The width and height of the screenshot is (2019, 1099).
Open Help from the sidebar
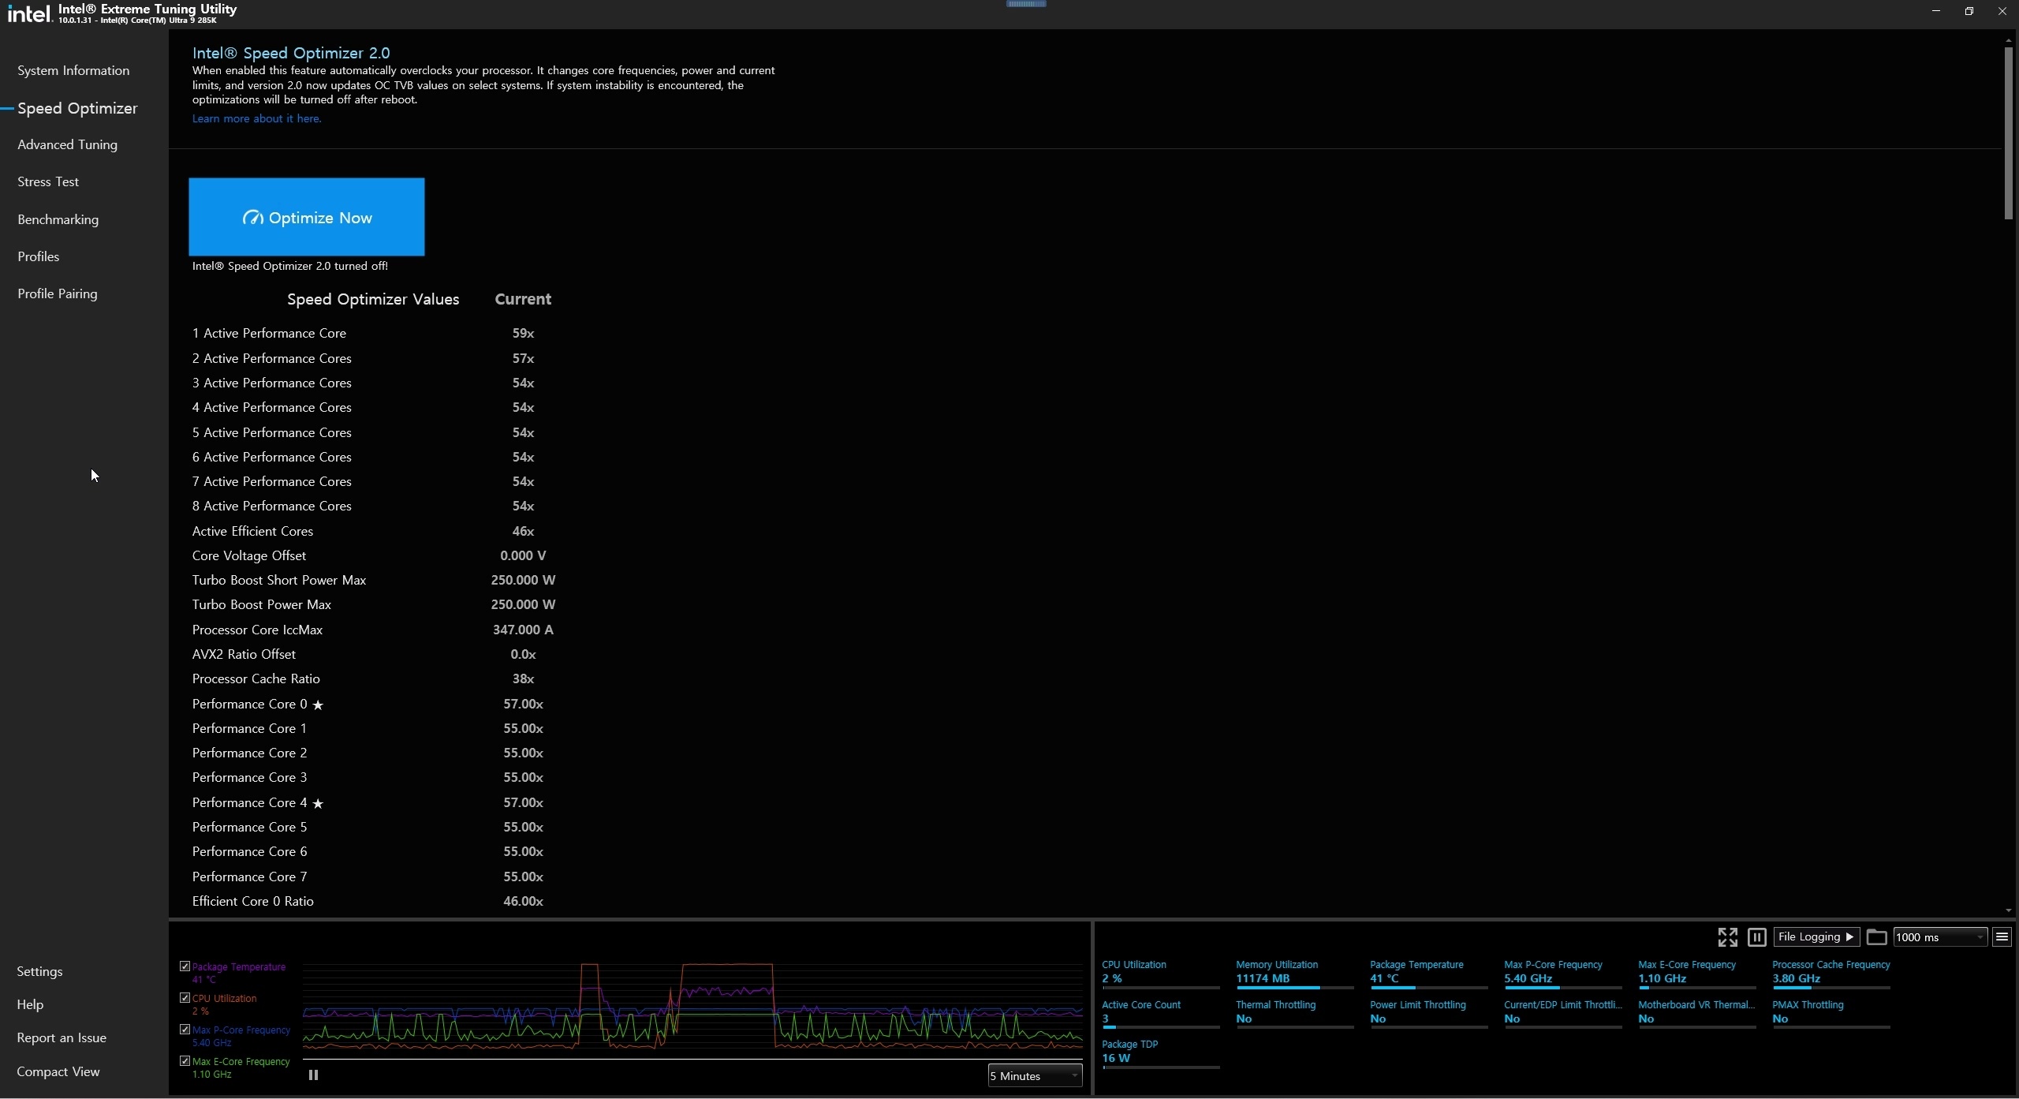pos(30,1004)
